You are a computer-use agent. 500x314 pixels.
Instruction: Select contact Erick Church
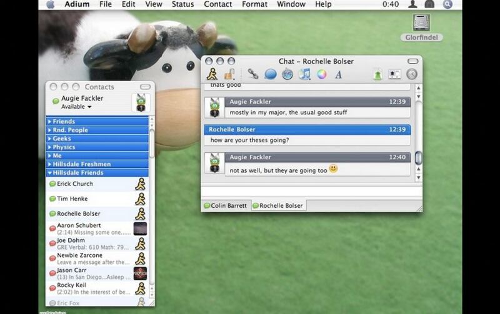coord(97,184)
